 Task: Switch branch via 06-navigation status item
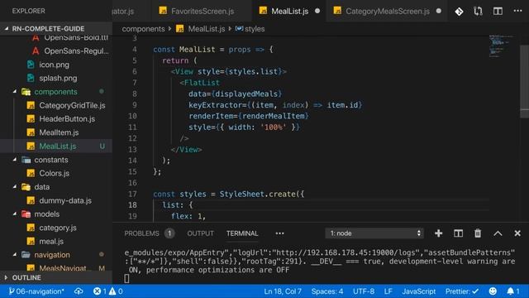[x=36, y=291]
